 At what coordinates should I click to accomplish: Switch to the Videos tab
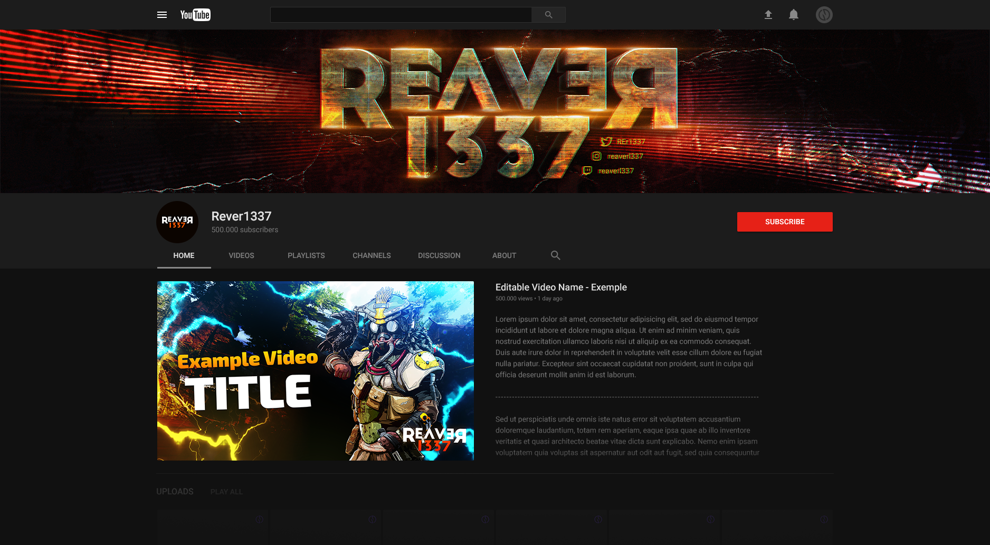coord(241,255)
